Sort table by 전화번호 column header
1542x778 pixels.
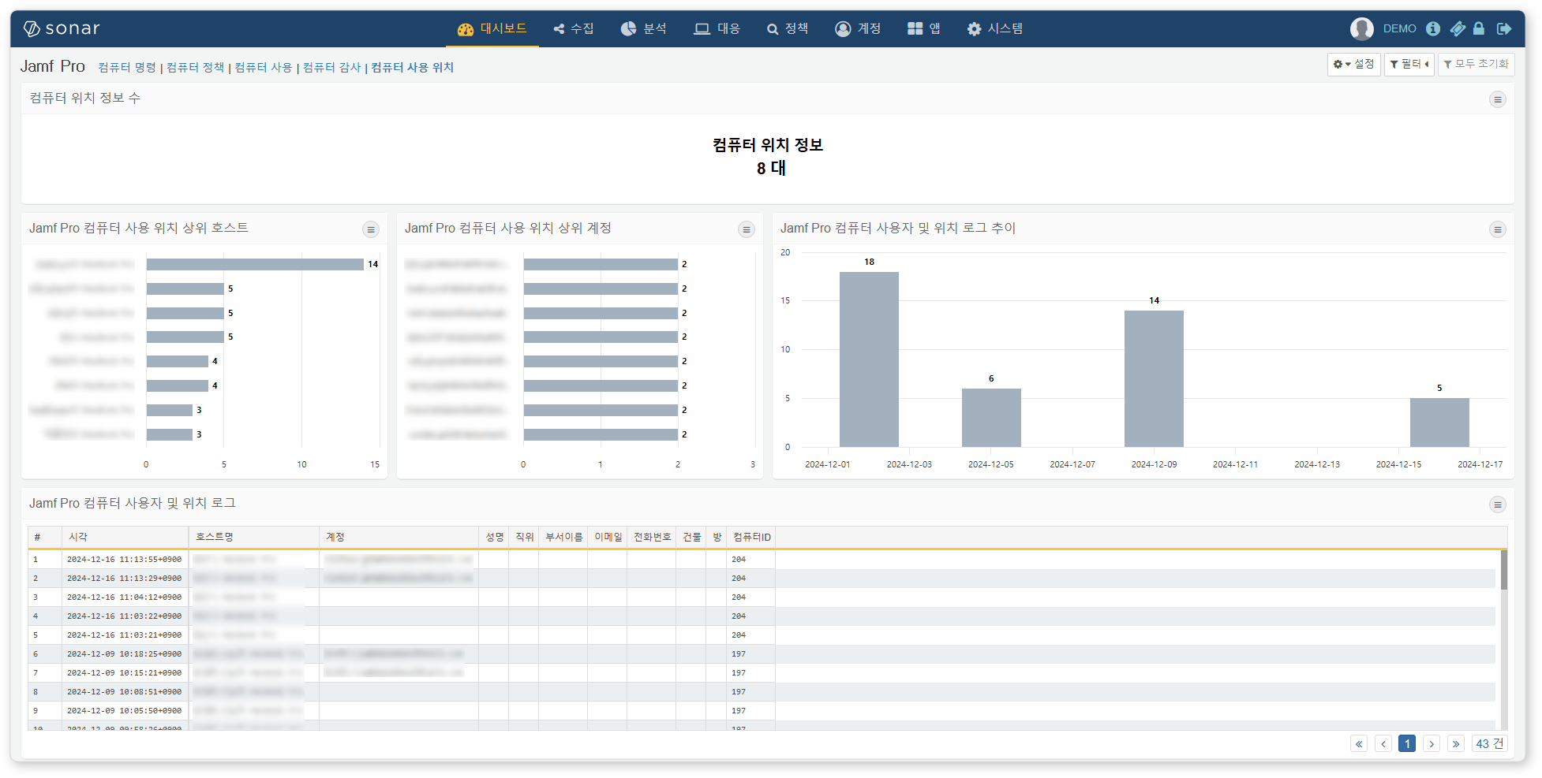(x=652, y=537)
